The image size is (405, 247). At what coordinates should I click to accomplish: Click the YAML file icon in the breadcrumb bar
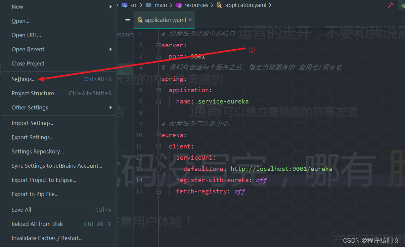(x=219, y=5)
